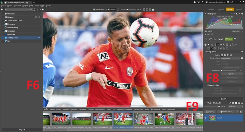Image resolution: width=245 pixels, height=132 pixels.
Task: Open the Poměr výběru dropdown
Action: point(229,58)
